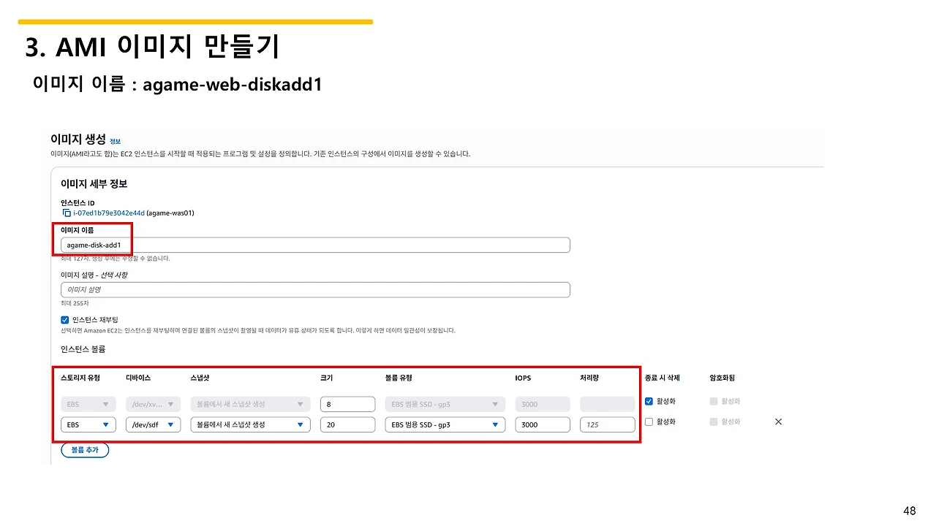936x526 pixels.
Task: Open the EBS storage type dropdown in second row
Action: 88,424
